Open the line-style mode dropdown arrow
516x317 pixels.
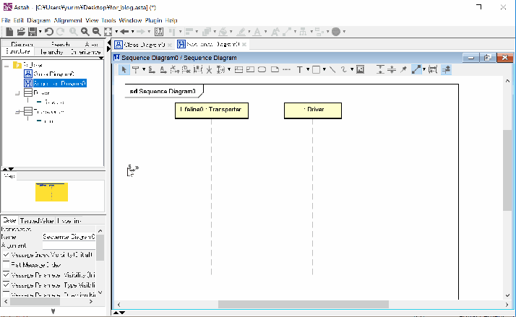(x=423, y=69)
